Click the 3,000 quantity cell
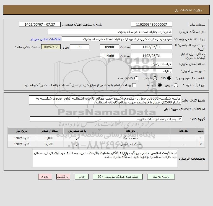This screenshot has height=206, width=213. tap(50, 138)
